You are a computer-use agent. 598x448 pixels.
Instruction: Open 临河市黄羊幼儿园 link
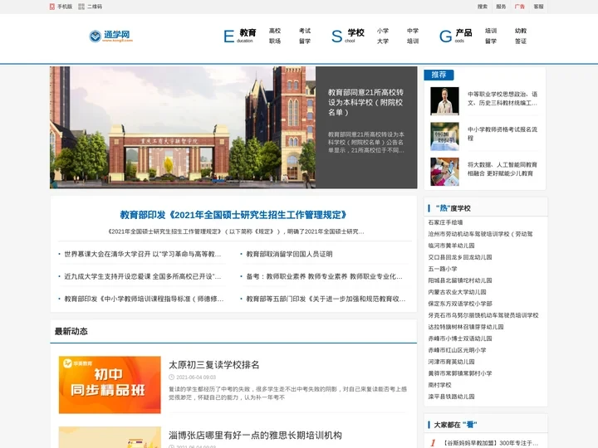[451, 246]
